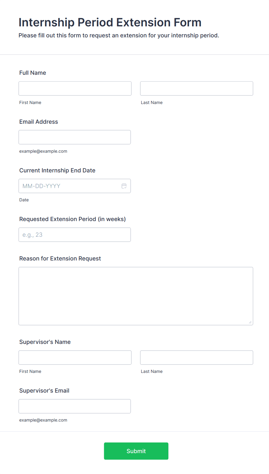Click the Internship Period Extension Form heading

[x=110, y=22]
